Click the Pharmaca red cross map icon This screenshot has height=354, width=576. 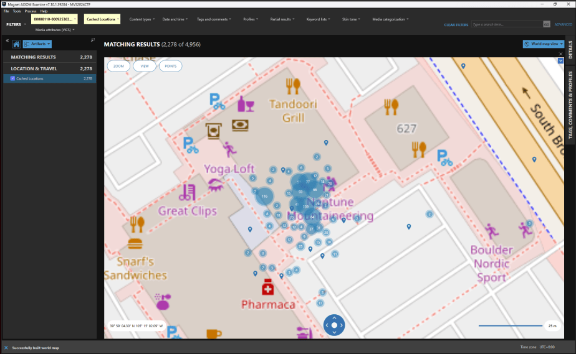pyautogui.click(x=268, y=289)
